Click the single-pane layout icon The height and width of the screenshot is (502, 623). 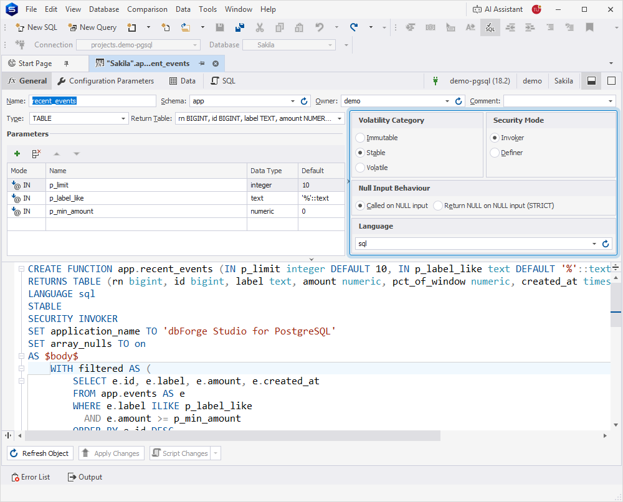pyautogui.click(x=612, y=81)
